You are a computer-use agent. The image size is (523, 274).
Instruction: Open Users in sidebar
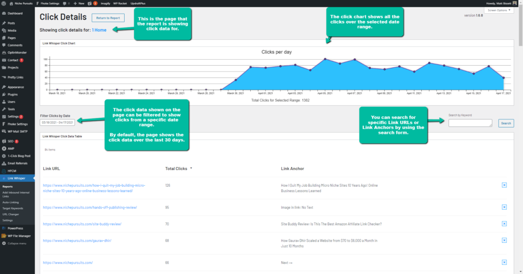(11, 102)
